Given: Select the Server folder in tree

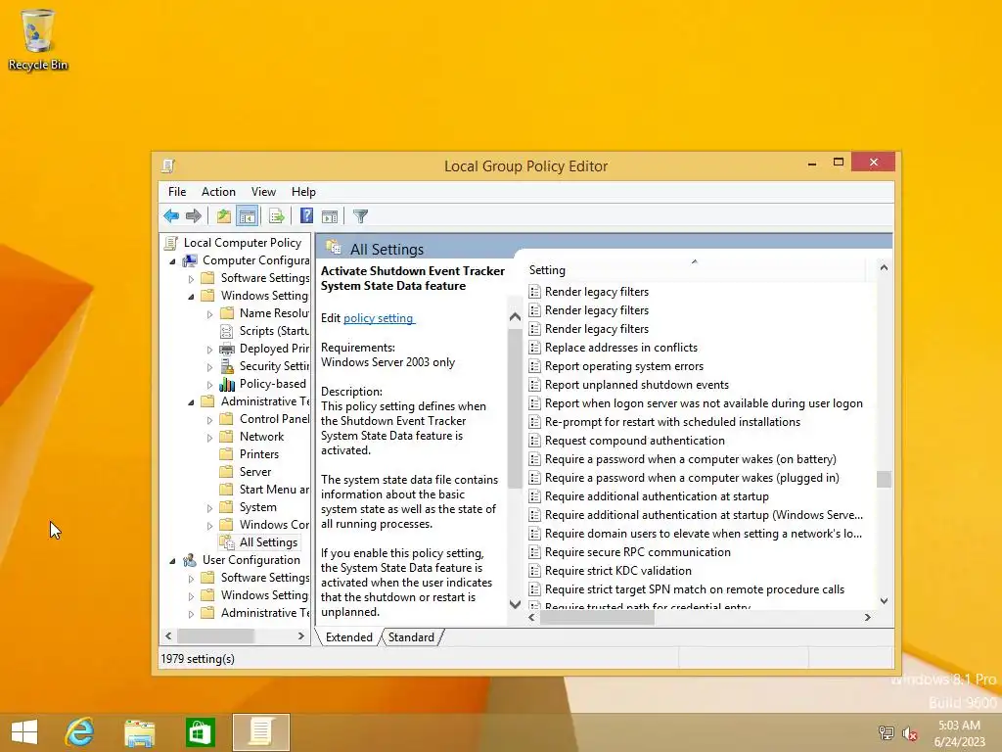Looking at the screenshot, I should (255, 472).
